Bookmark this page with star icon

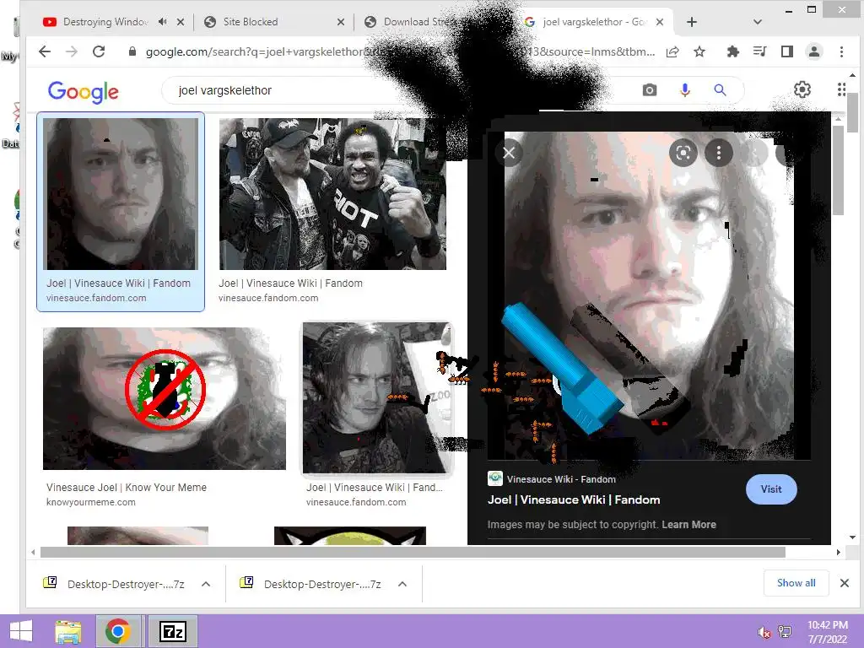pos(699,51)
